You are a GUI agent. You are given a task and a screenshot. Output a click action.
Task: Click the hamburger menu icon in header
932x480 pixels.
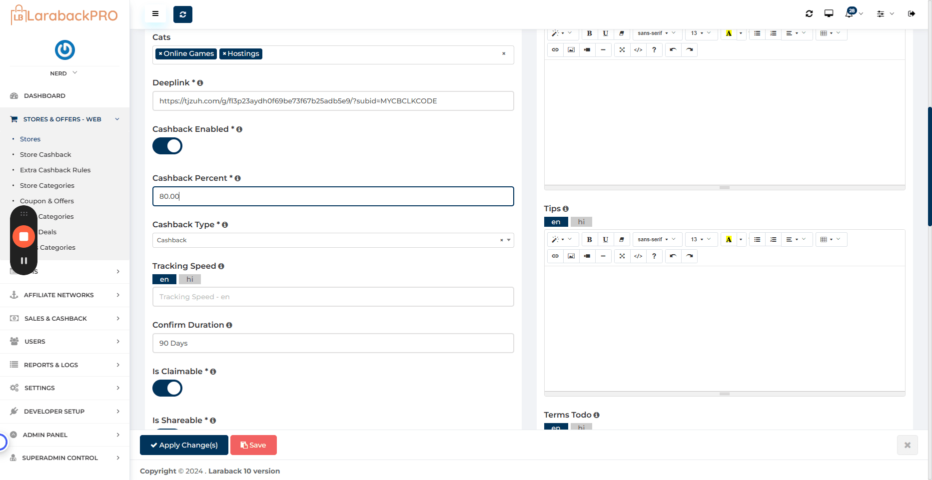coord(155,14)
